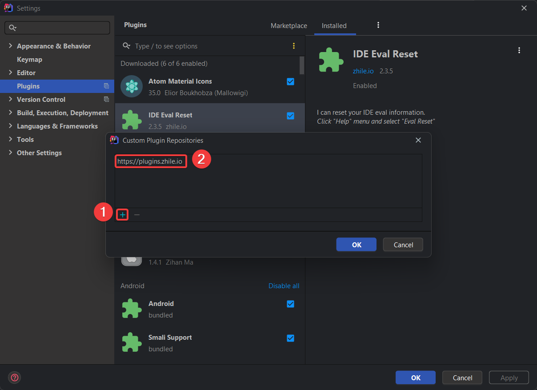This screenshot has height=390, width=537.
Task: Click the Android plugin puzzle icon
Action: click(x=132, y=309)
